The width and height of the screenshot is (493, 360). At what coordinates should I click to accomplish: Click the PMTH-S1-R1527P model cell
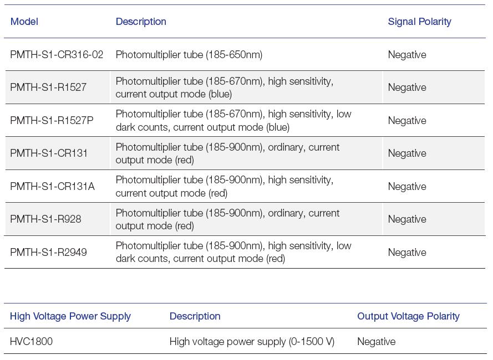coord(52,121)
